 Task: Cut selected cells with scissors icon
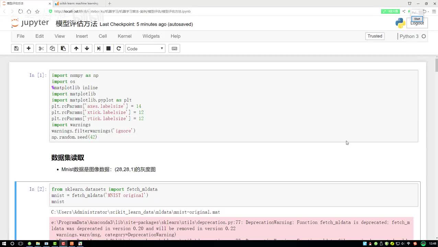point(41,48)
